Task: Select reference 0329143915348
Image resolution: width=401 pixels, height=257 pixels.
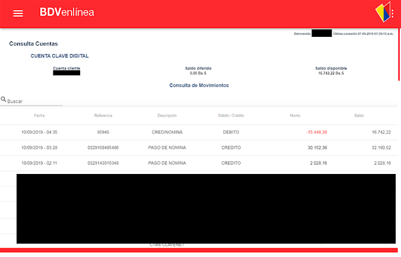Action: 103,163
